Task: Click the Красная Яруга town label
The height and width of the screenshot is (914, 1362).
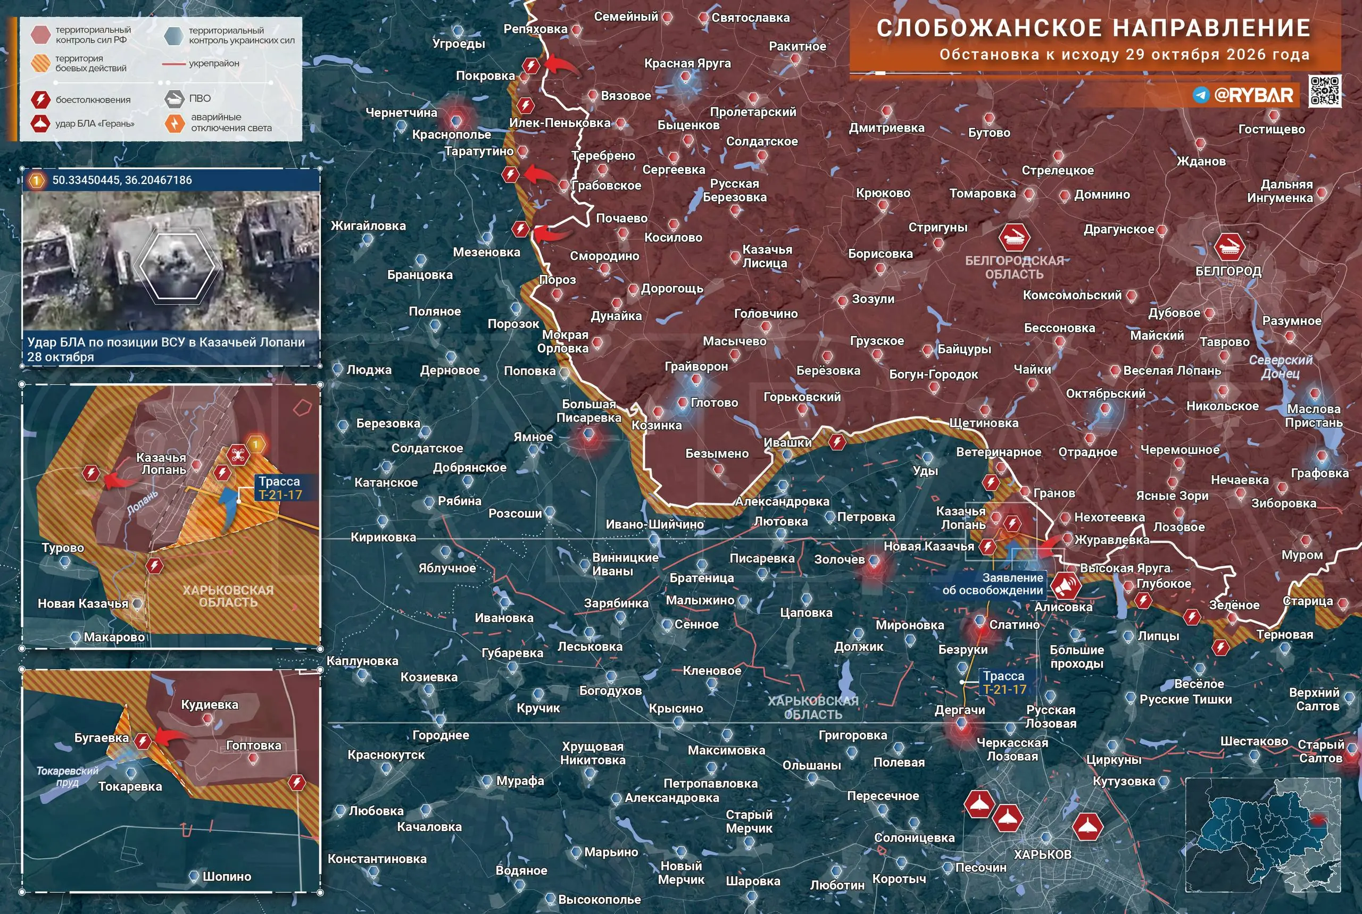Action: [x=687, y=63]
